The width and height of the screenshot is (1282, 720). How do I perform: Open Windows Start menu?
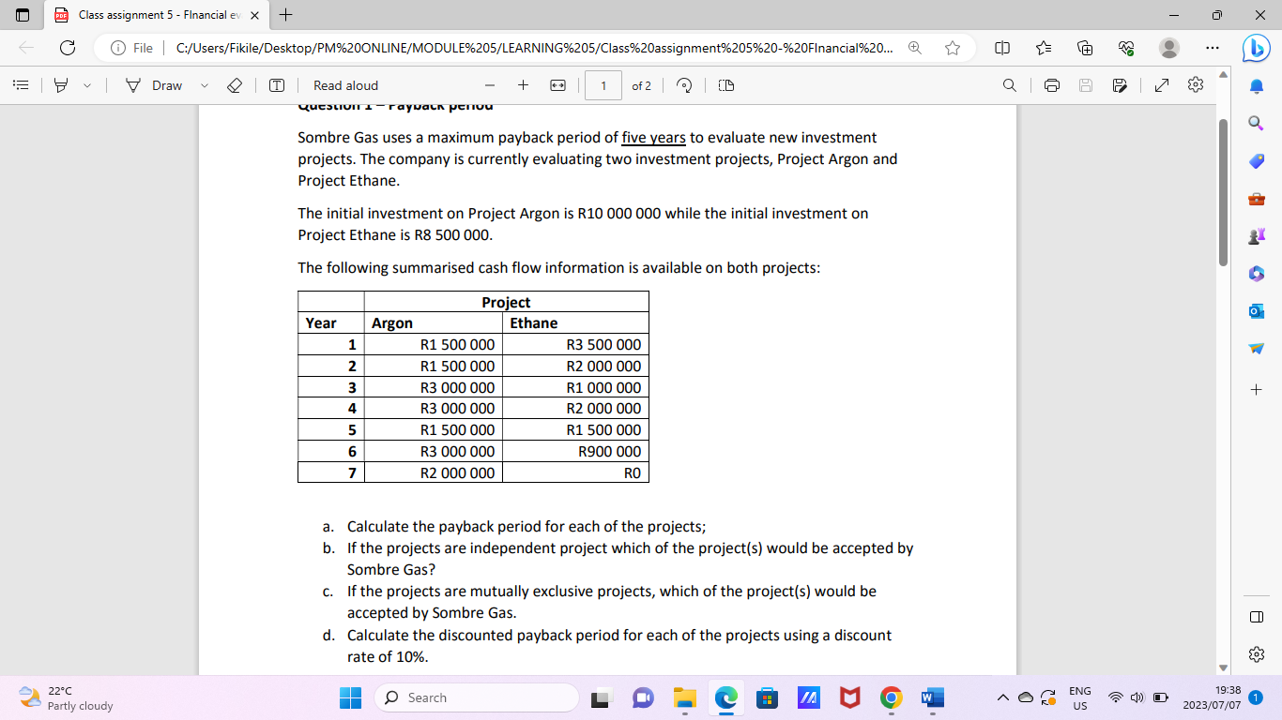350,698
